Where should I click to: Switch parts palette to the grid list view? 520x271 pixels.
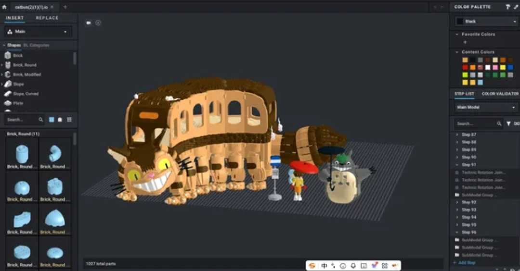[69, 120]
